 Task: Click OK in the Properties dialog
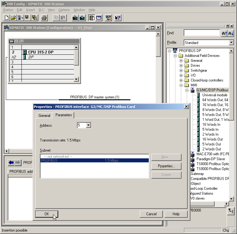(x=47, y=214)
